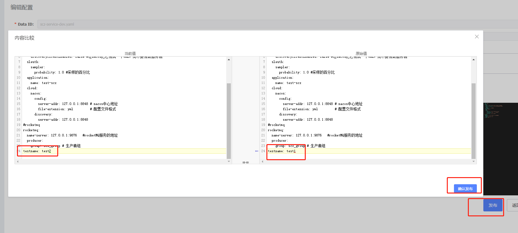Click the 原始值 column header
The image size is (518, 233).
(x=361, y=53)
